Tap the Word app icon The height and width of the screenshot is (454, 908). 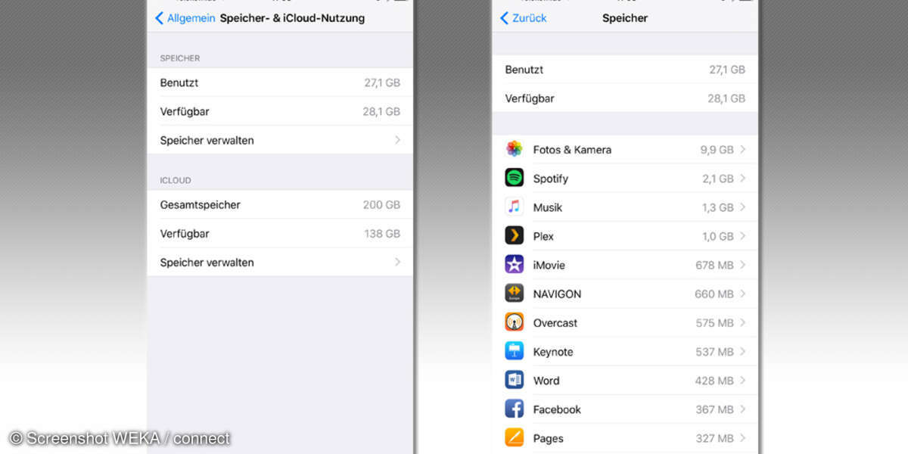click(515, 380)
